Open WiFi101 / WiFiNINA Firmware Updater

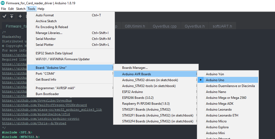(x=71, y=59)
